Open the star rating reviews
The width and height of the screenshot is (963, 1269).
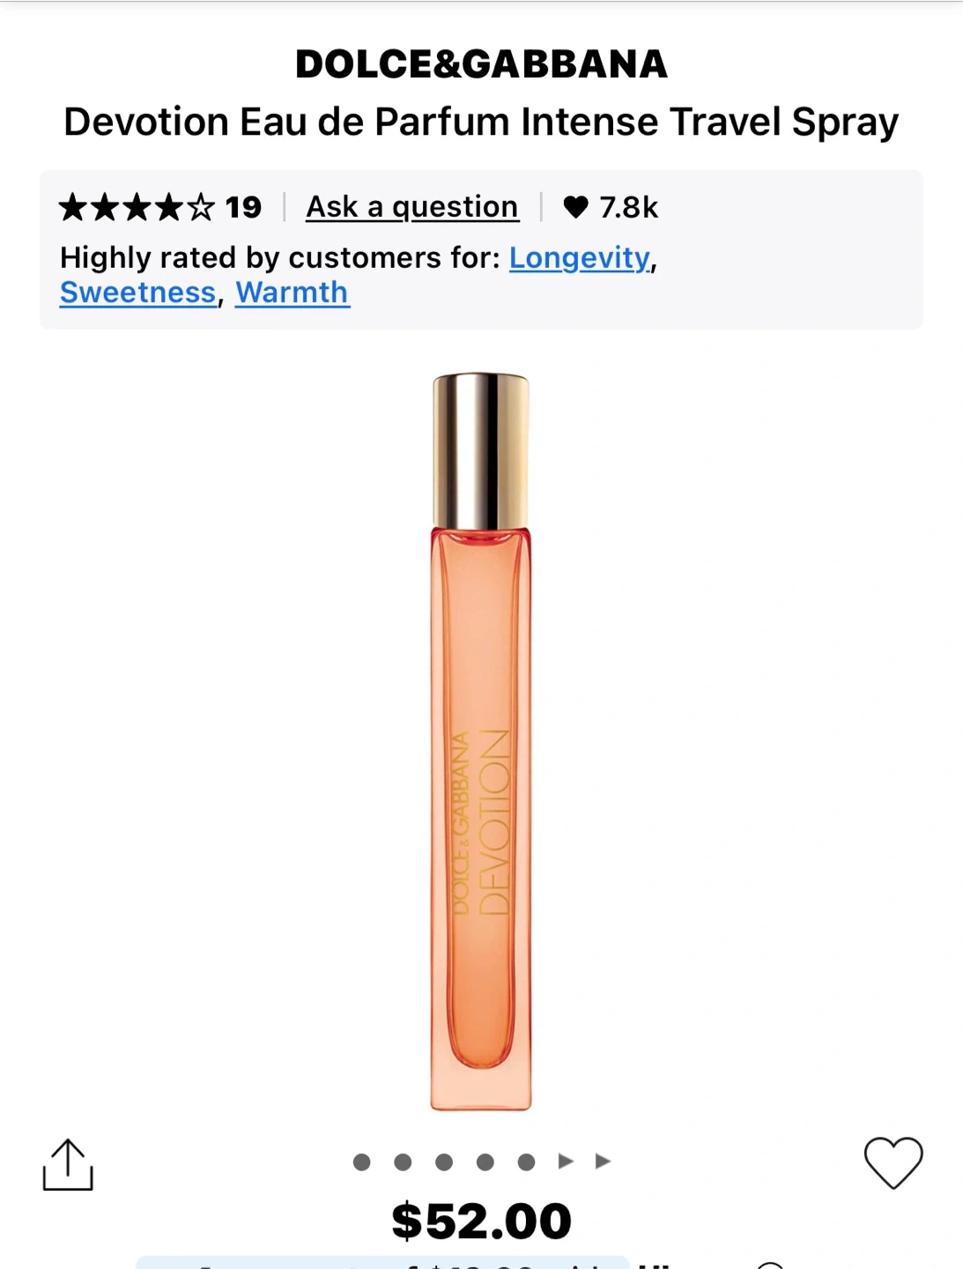[137, 208]
